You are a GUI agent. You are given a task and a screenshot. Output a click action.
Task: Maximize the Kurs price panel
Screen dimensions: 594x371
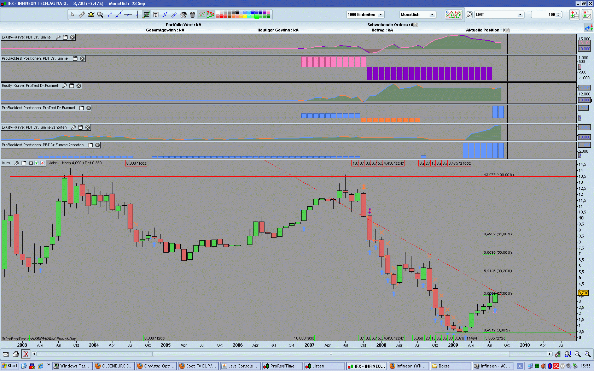tap(24, 163)
